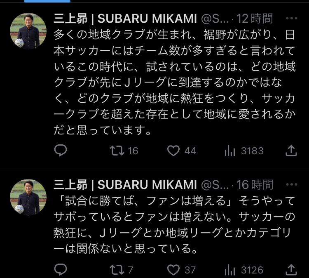Screen dimensions: 309x278
Task: View analytics of tweet with 3126 views
Action: 229,270
